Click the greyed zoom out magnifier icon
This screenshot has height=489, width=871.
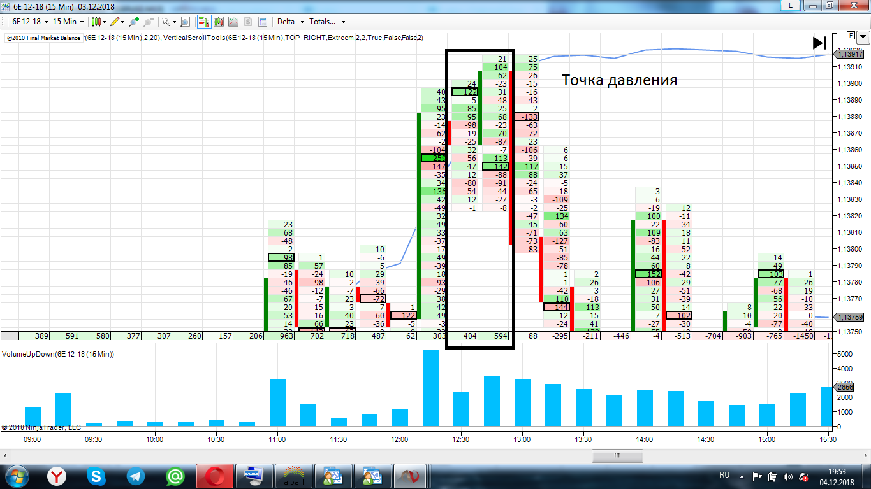click(x=149, y=22)
